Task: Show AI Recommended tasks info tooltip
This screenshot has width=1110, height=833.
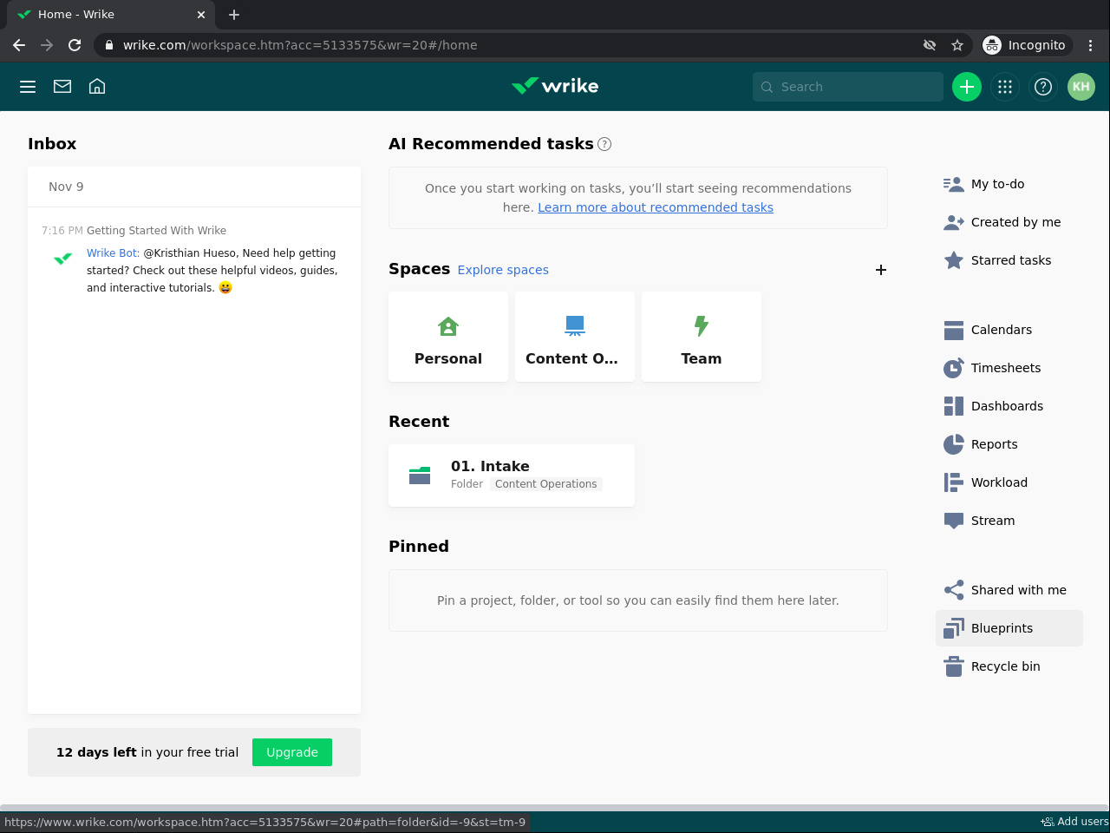Action: pos(604,144)
